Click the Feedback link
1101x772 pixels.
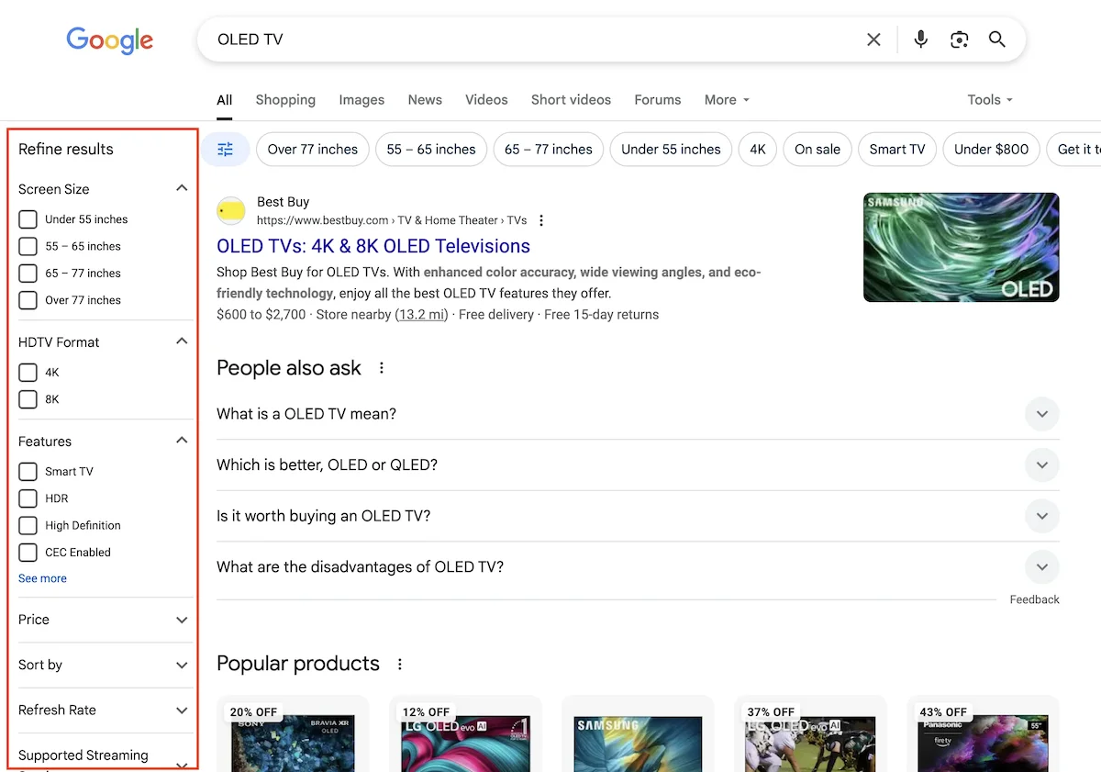[1034, 599]
